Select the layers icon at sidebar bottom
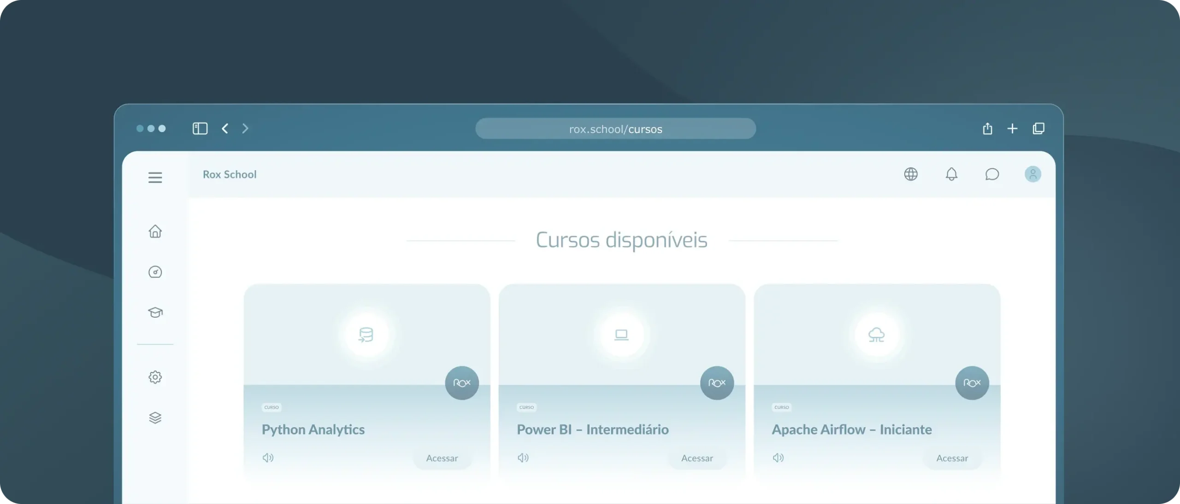 156,417
